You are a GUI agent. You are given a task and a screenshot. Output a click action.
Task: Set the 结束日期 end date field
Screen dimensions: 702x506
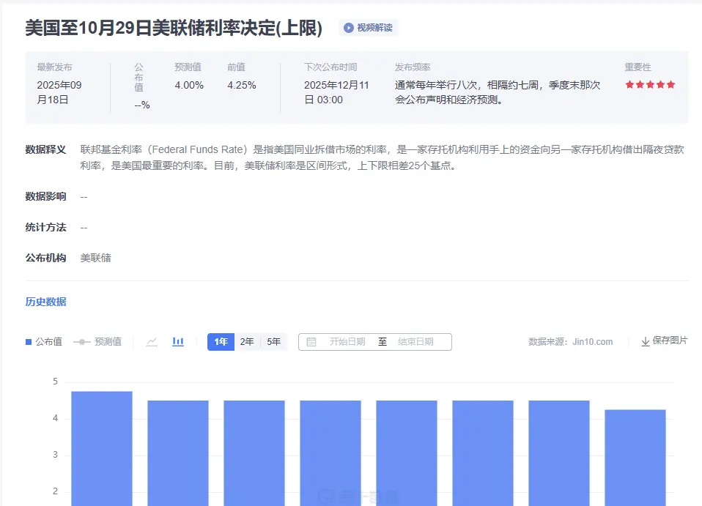click(x=415, y=342)
